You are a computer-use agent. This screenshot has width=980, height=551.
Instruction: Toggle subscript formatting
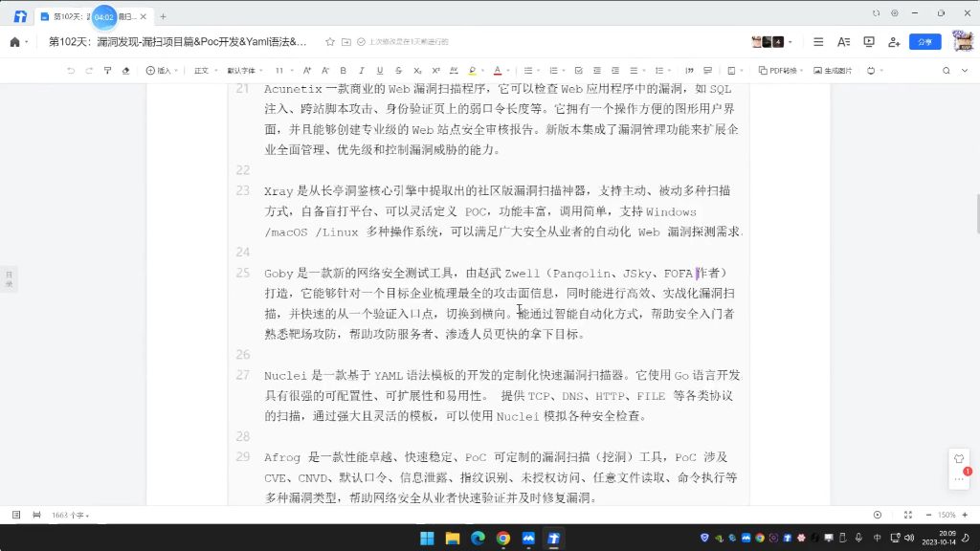tap(417, 71)
